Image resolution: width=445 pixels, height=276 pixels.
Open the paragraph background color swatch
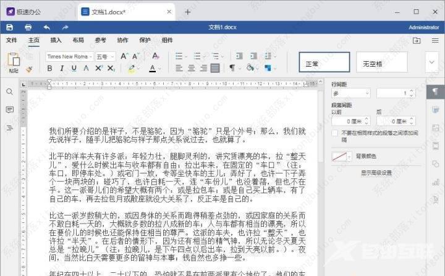[x=341, y=156]
